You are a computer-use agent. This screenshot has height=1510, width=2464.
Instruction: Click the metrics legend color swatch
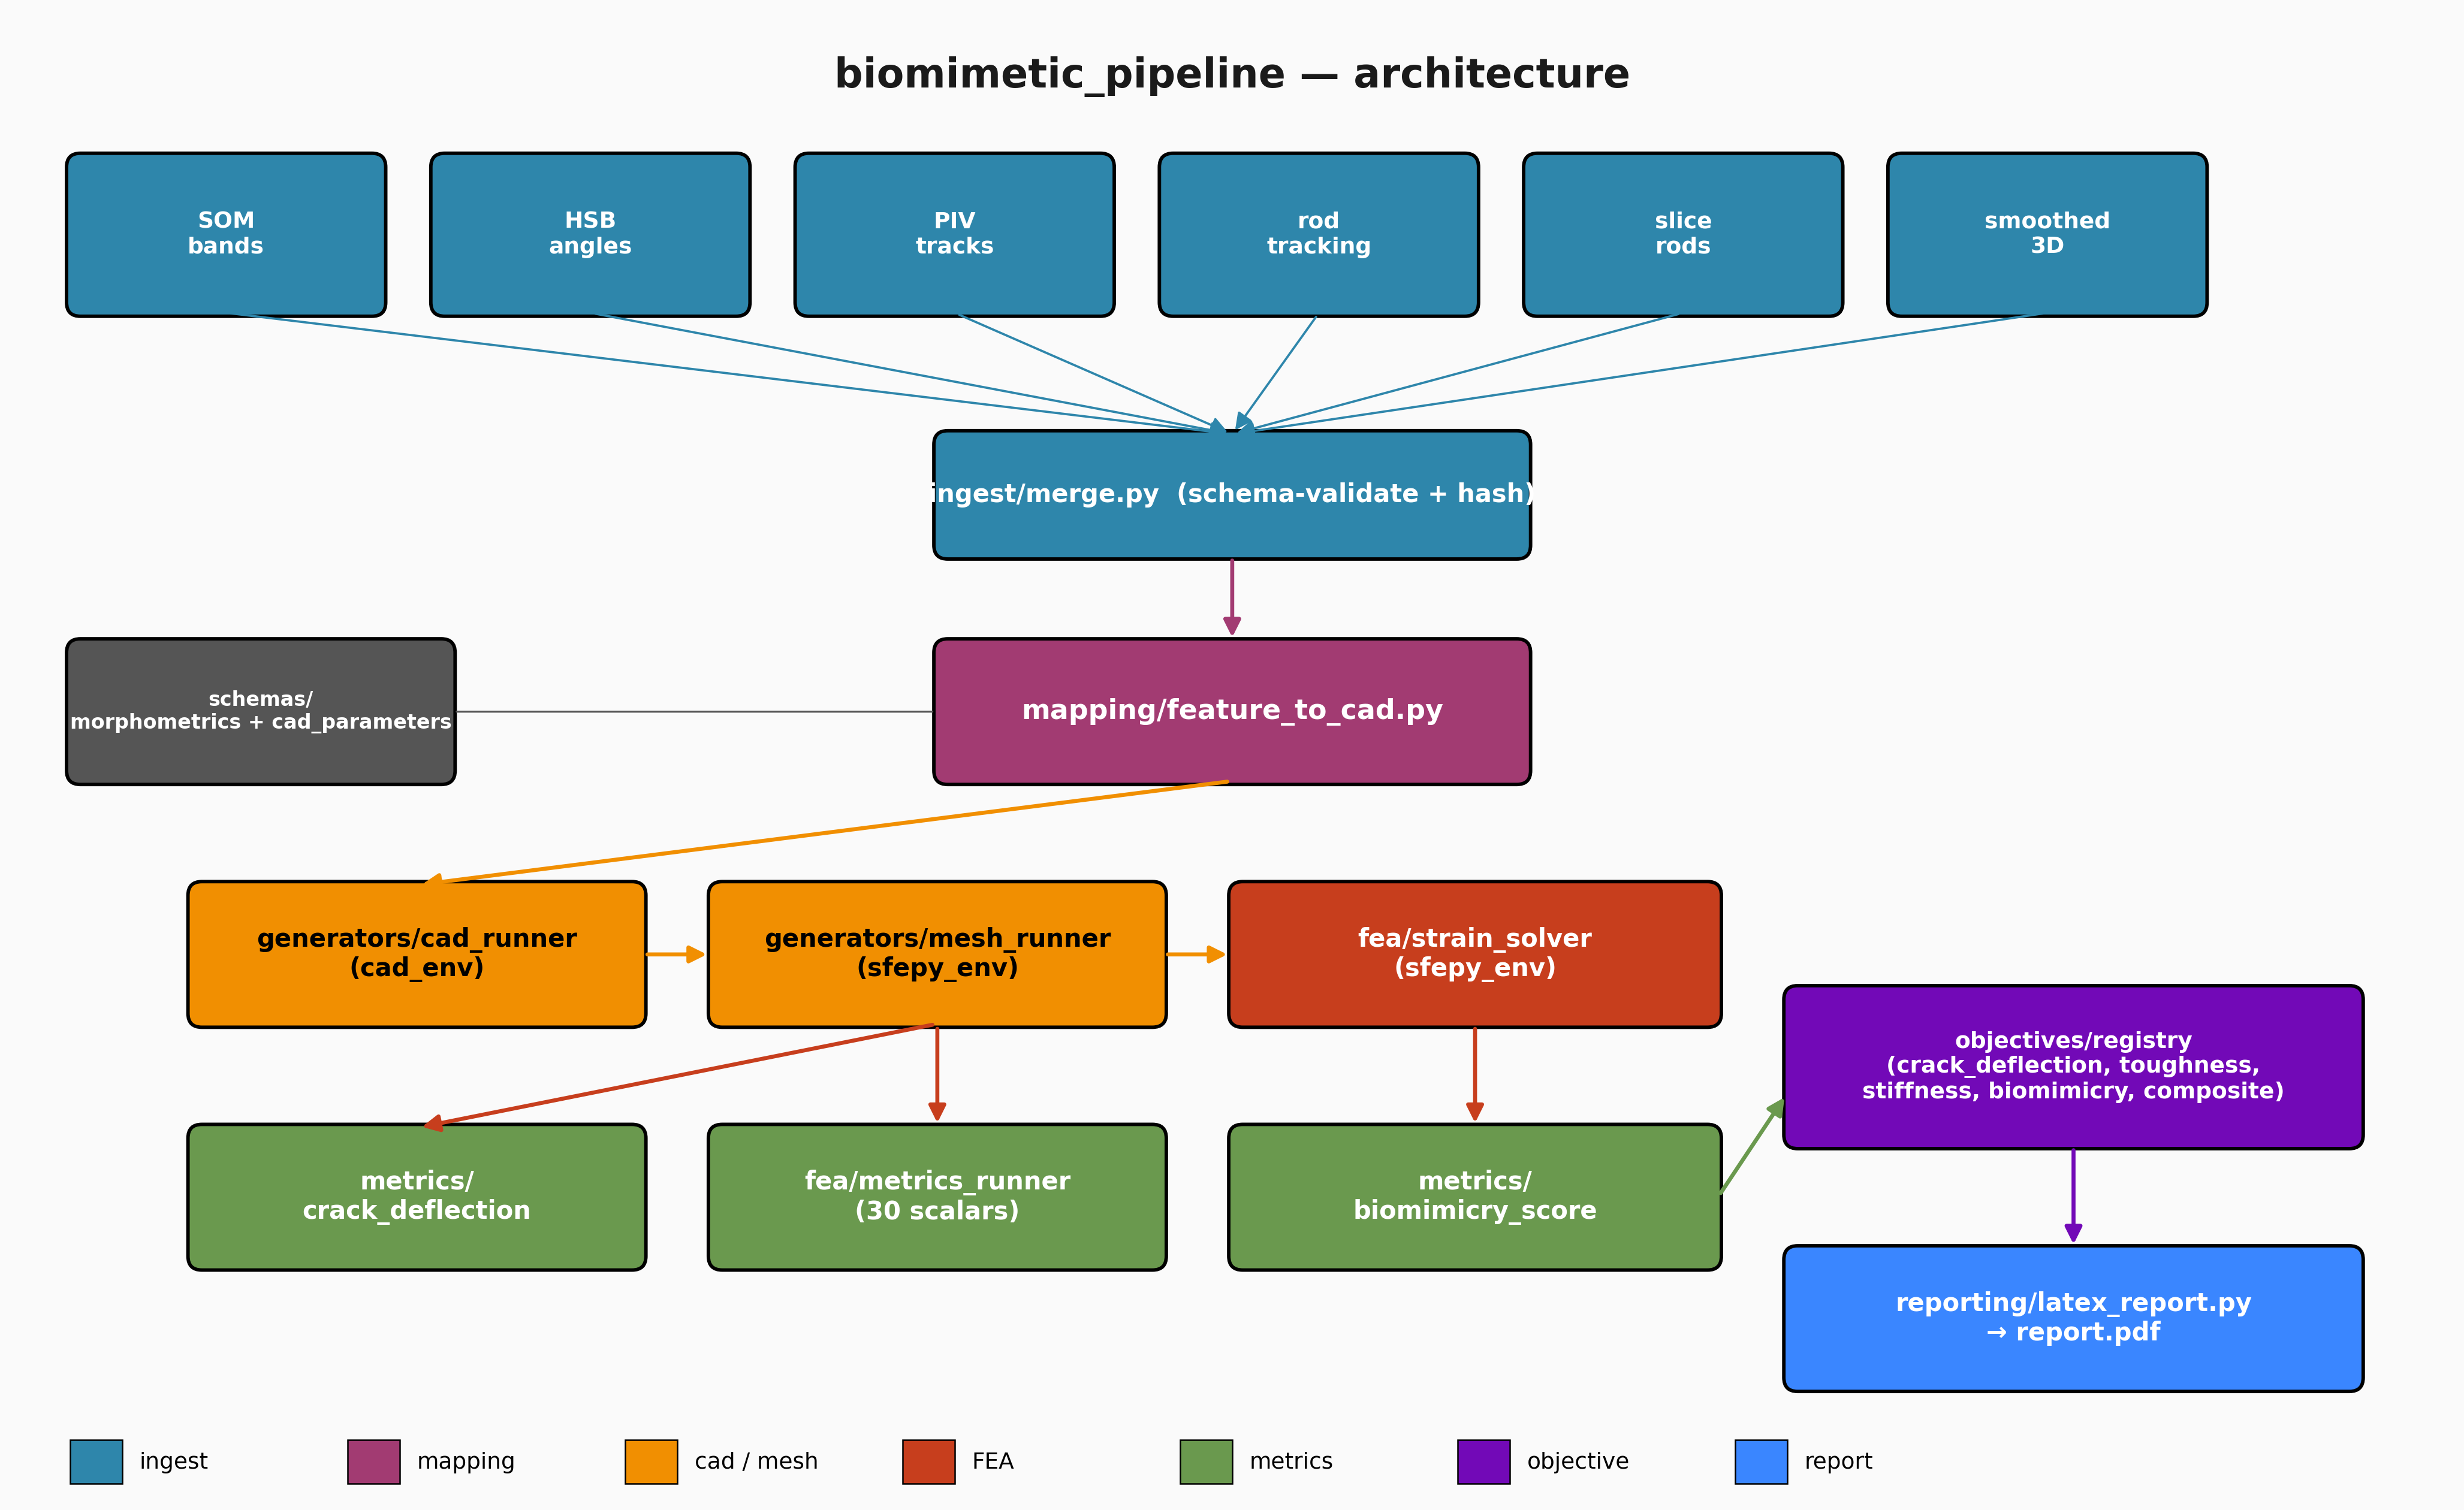click(x=1206, y=1461)
